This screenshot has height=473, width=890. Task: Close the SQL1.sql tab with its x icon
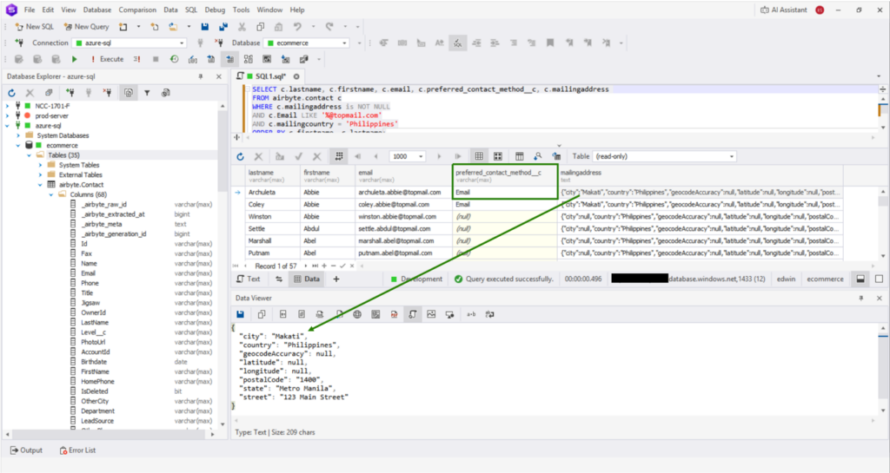296,76
